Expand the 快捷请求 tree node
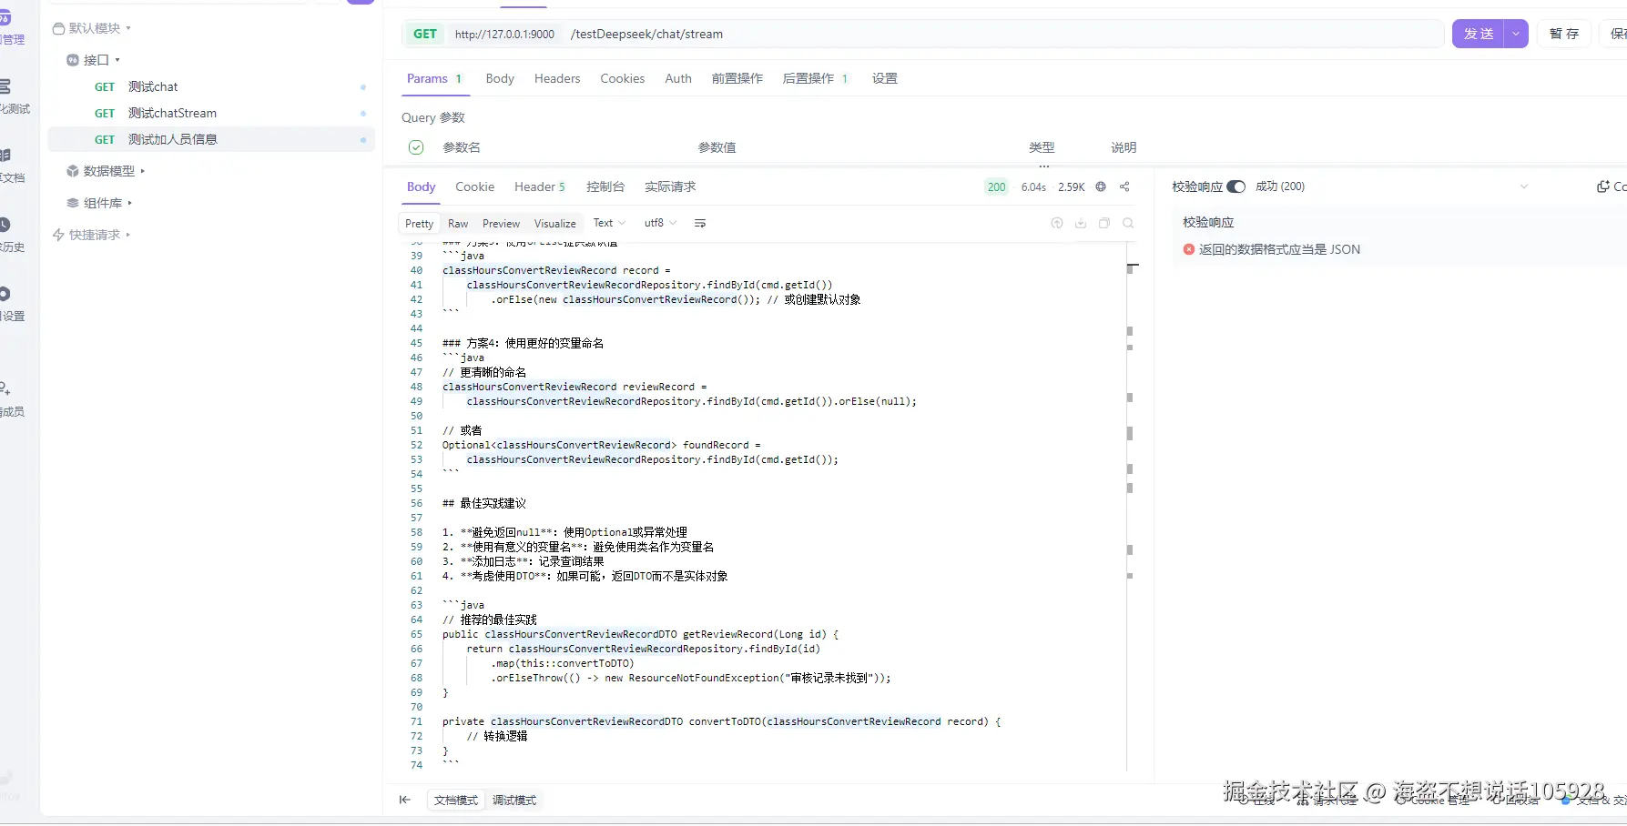The height and width of the screenshot is (826, 1627). tap(127, 235)
